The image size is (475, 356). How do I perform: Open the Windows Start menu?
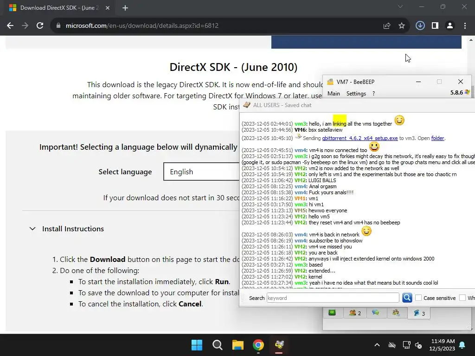(197, 345)
